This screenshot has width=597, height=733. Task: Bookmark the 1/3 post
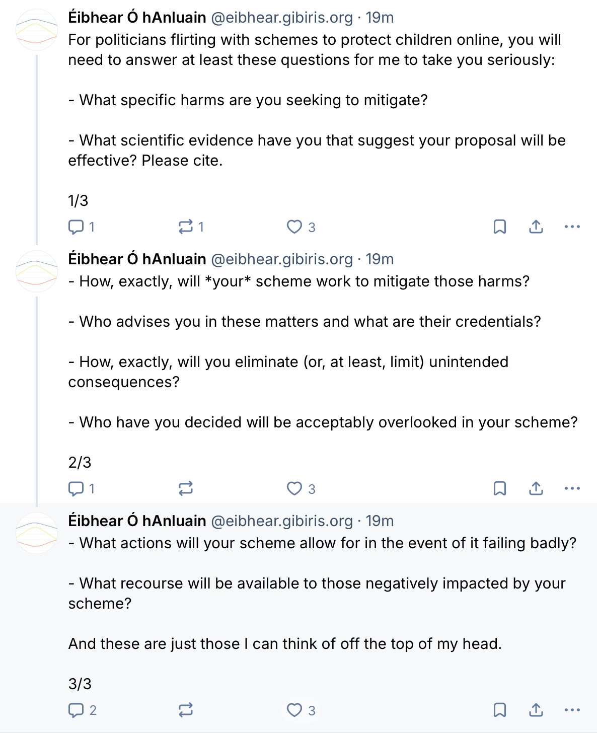pos(500,227)
